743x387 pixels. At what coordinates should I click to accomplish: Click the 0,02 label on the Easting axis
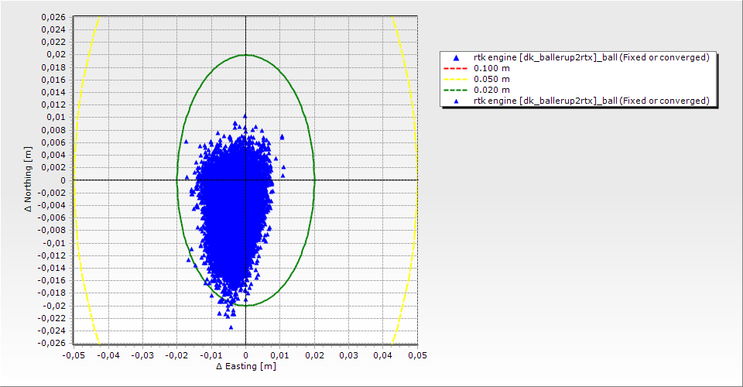315,355
